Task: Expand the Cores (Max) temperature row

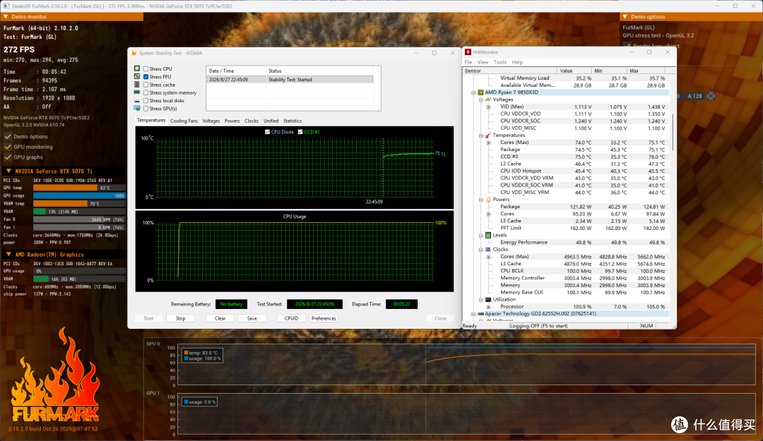Action: pyautogui.click(x=489, y=143)
